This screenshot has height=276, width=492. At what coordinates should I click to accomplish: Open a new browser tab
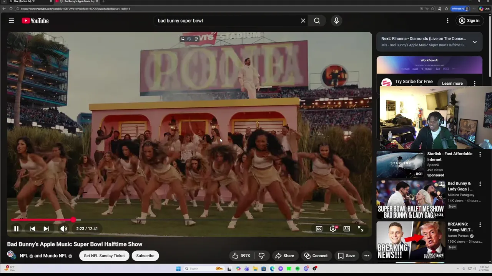point(103,1)
